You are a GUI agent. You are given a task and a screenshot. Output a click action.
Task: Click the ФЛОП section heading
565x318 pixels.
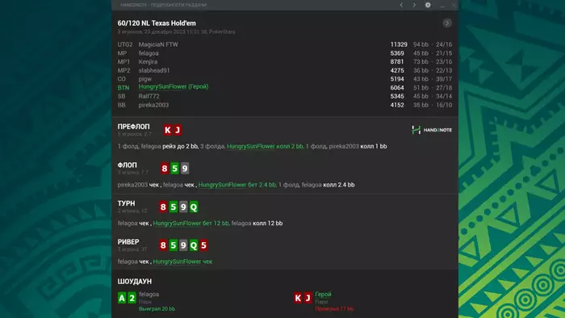click(x=128, y=165)
